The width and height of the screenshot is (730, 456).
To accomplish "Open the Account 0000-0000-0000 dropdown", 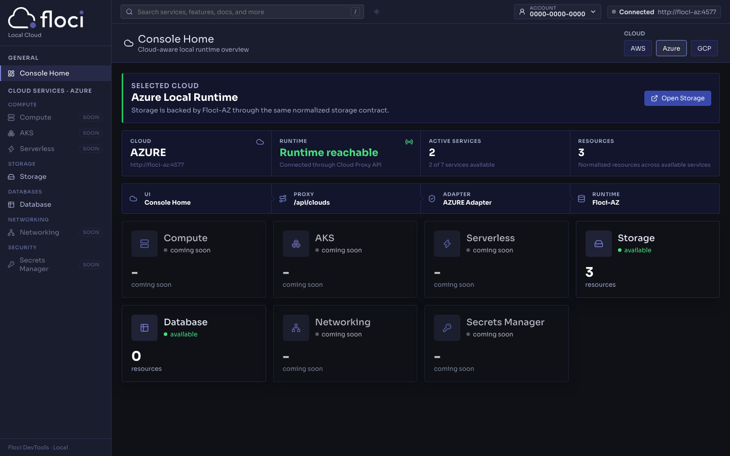I will (x=558, y=12).
